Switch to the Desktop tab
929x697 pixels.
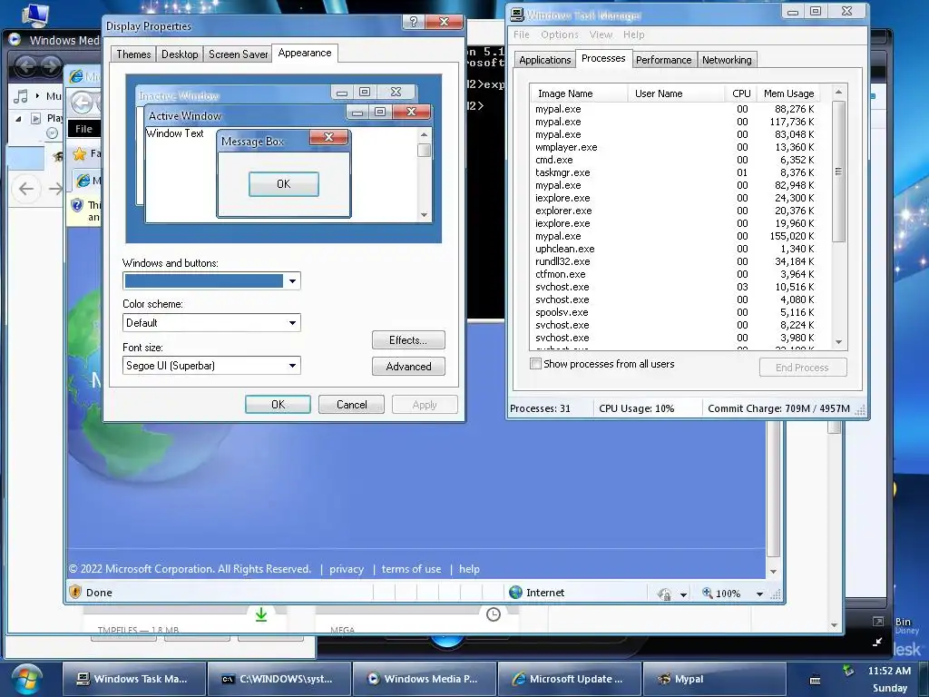tap(180, 54)
